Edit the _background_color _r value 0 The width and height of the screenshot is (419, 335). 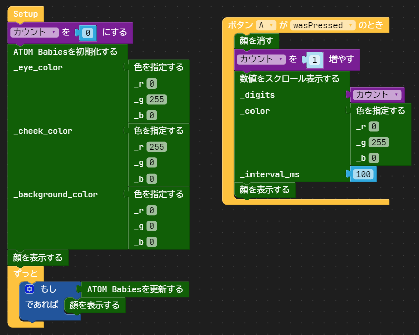(152, 210)
